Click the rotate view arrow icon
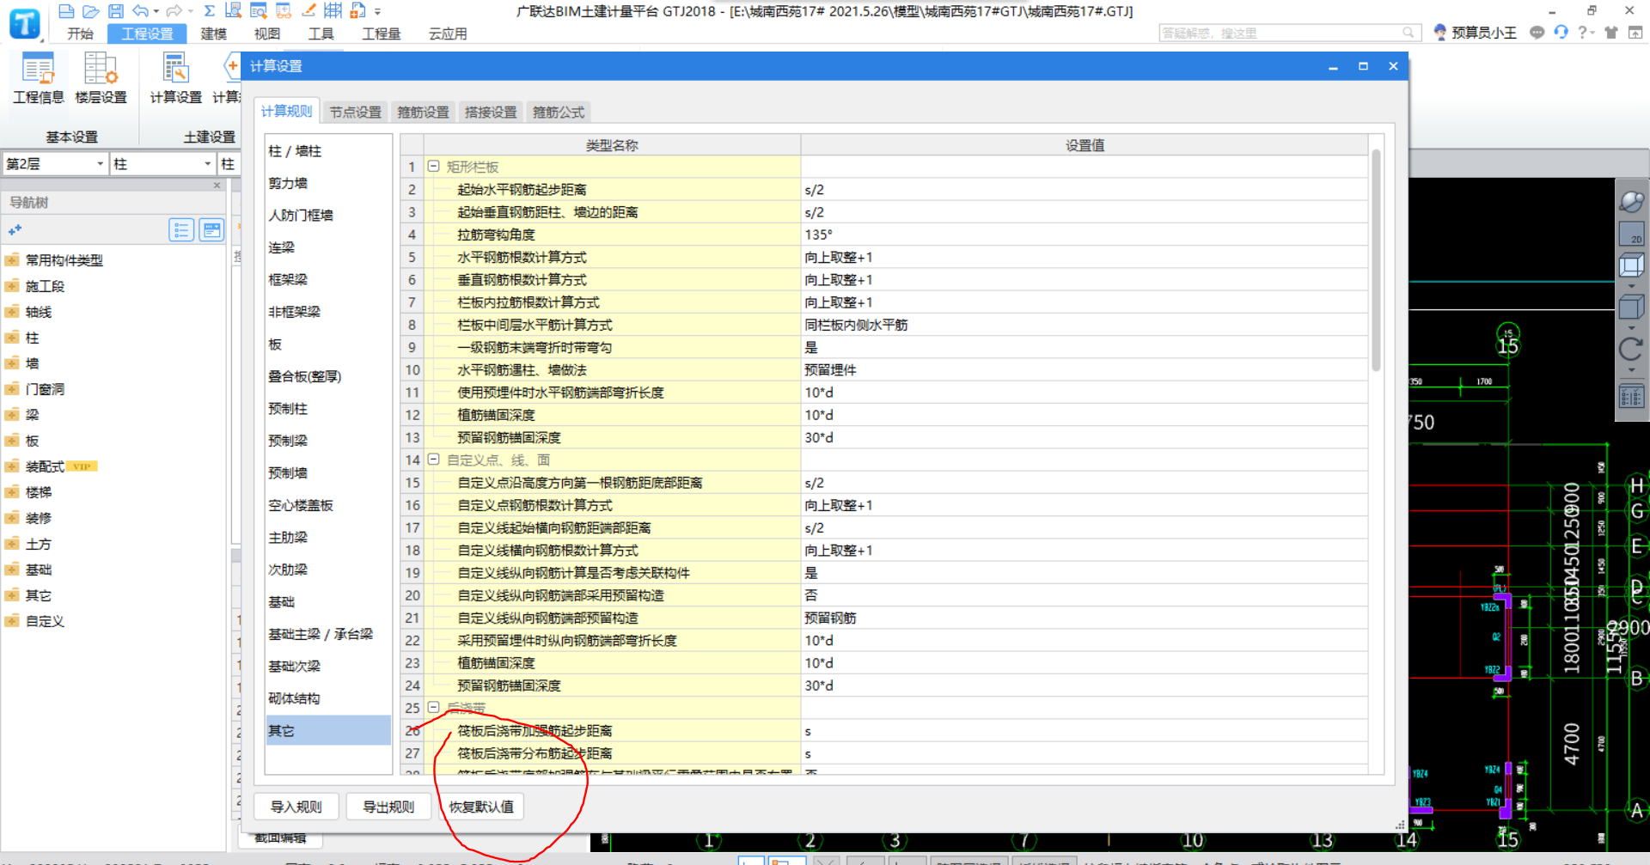 click(x=1631, y=350)
